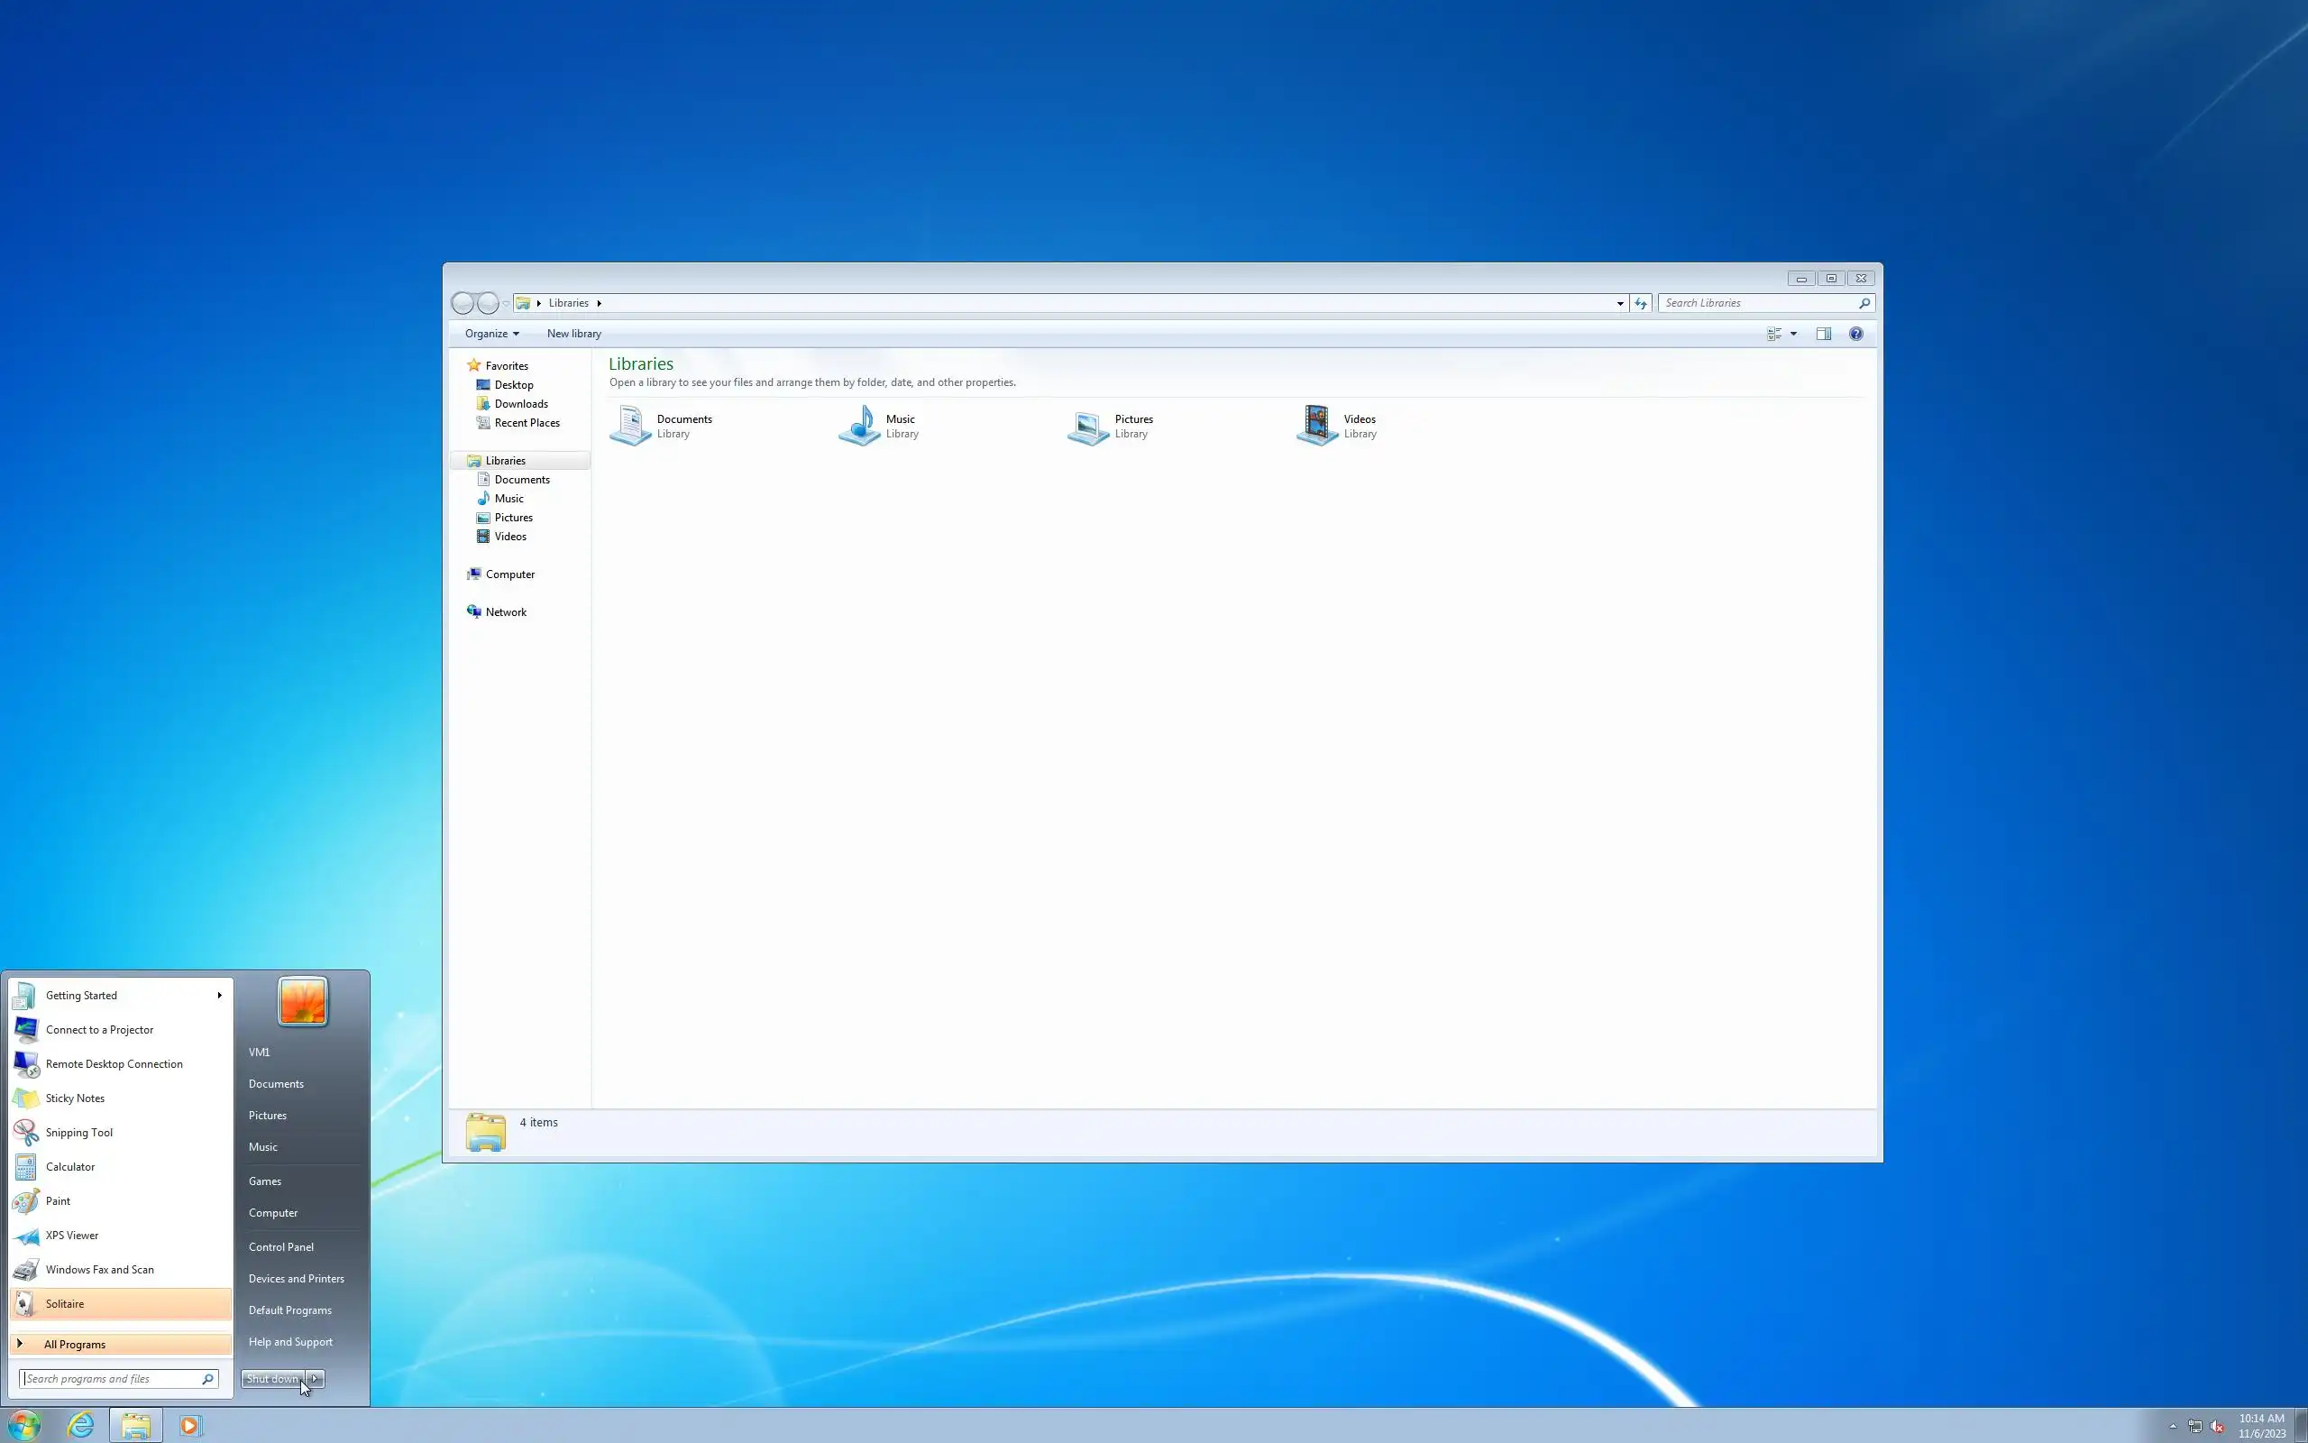The image size is (2308, 1443).
Task: Select Downloads in Favorites pane
Action: tap(521, 404)
